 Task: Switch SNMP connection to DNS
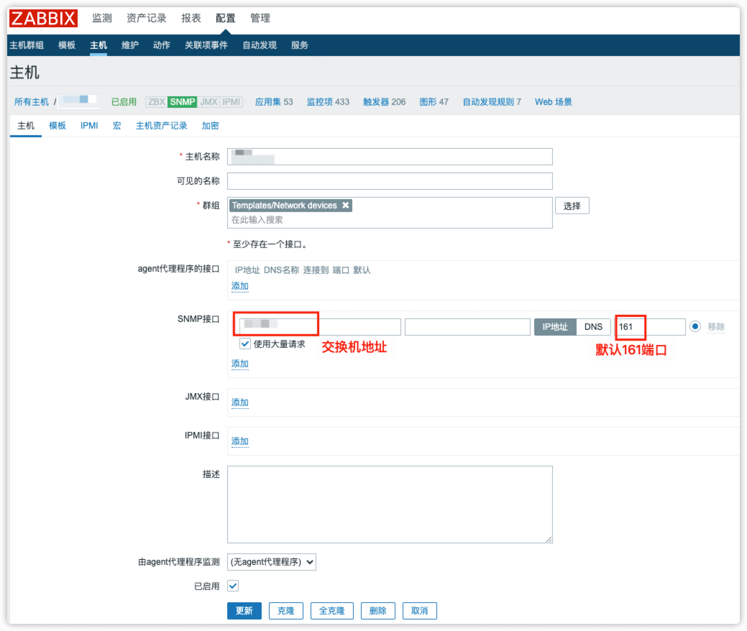[x=593, y=327]
